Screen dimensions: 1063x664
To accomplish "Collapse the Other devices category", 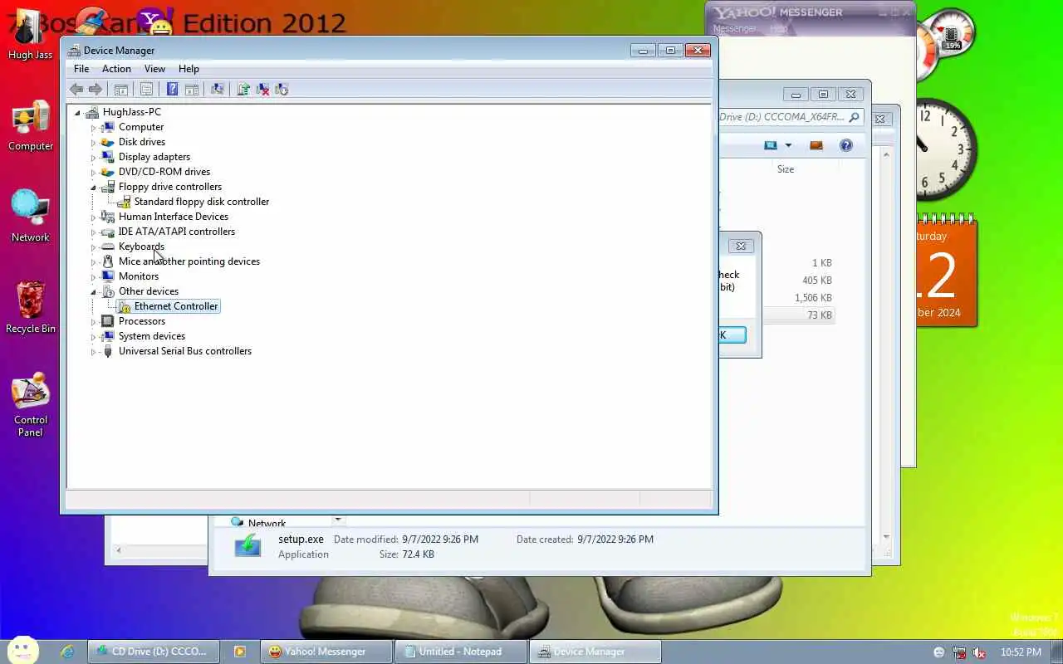I will pyautogui.click(x=93, y=292).
